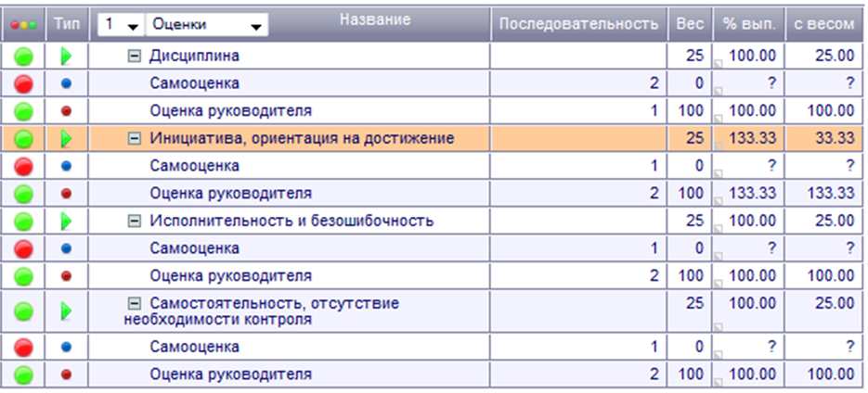Click the traffic light icon in the column header

(24, 24)
